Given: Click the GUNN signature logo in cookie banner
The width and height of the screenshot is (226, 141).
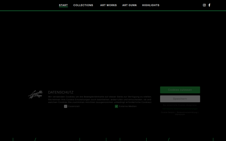Looking at the screenshot, I should pos(35,94).
